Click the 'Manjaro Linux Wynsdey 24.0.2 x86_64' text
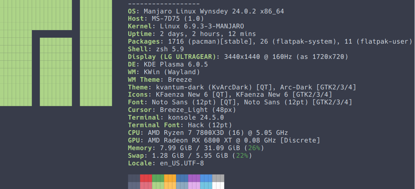This screenshot has width=415, height=189. [x=214, y=12]
